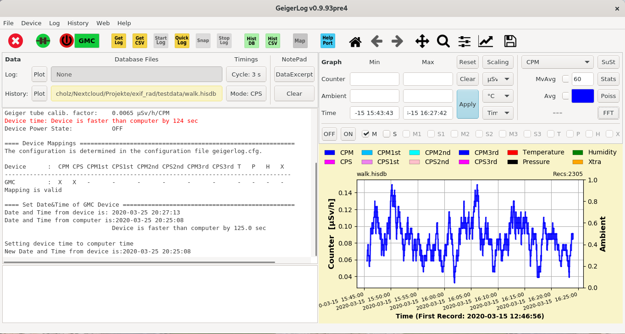Open the History menu
Screen dimensions: 625x334
pyautogui.click(x=78, y=23)
